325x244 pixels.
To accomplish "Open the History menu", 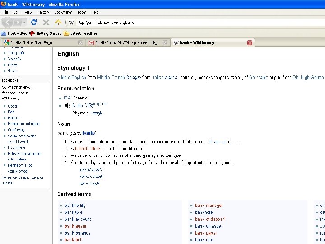I will [x=43, y=12].
